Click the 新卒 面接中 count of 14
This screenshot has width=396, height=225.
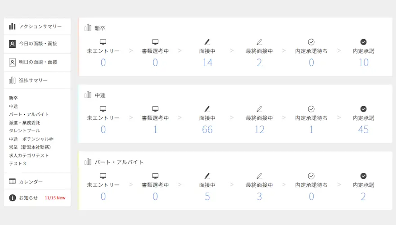click(x=207, y=63)
